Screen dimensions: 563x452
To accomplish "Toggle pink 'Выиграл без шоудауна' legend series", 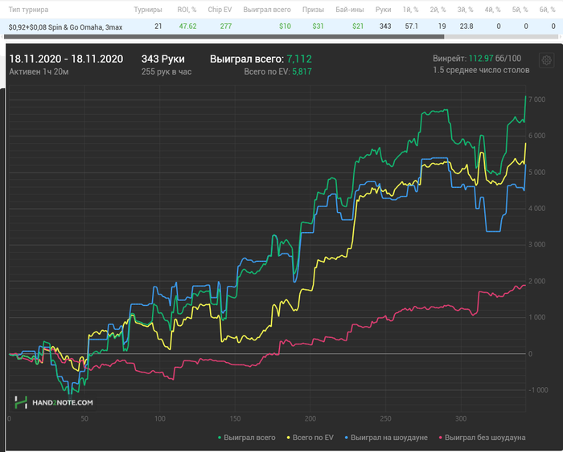I will 483,438.
